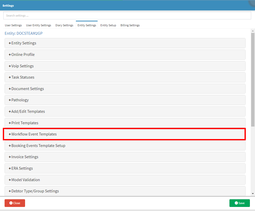
Task: Open the Diary Settings tab
Action: pos(64,25)
